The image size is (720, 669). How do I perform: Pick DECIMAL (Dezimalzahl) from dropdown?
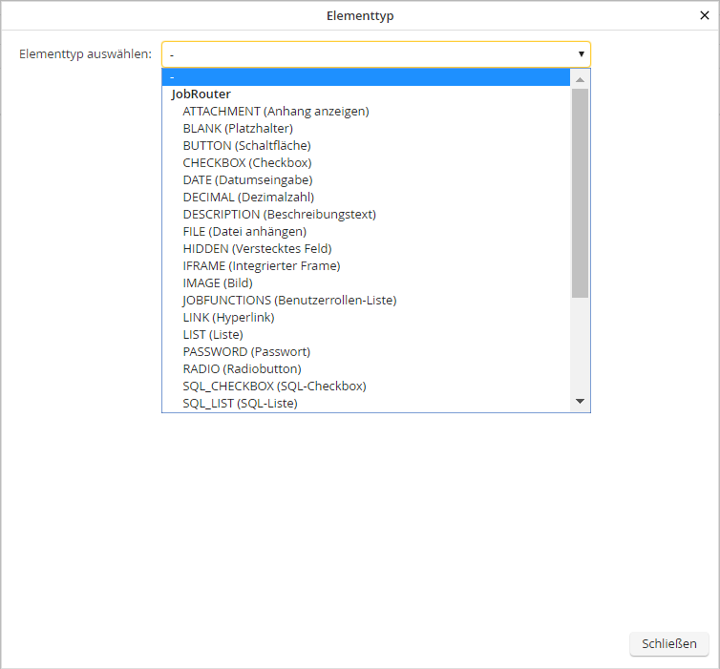click(248, 197)
